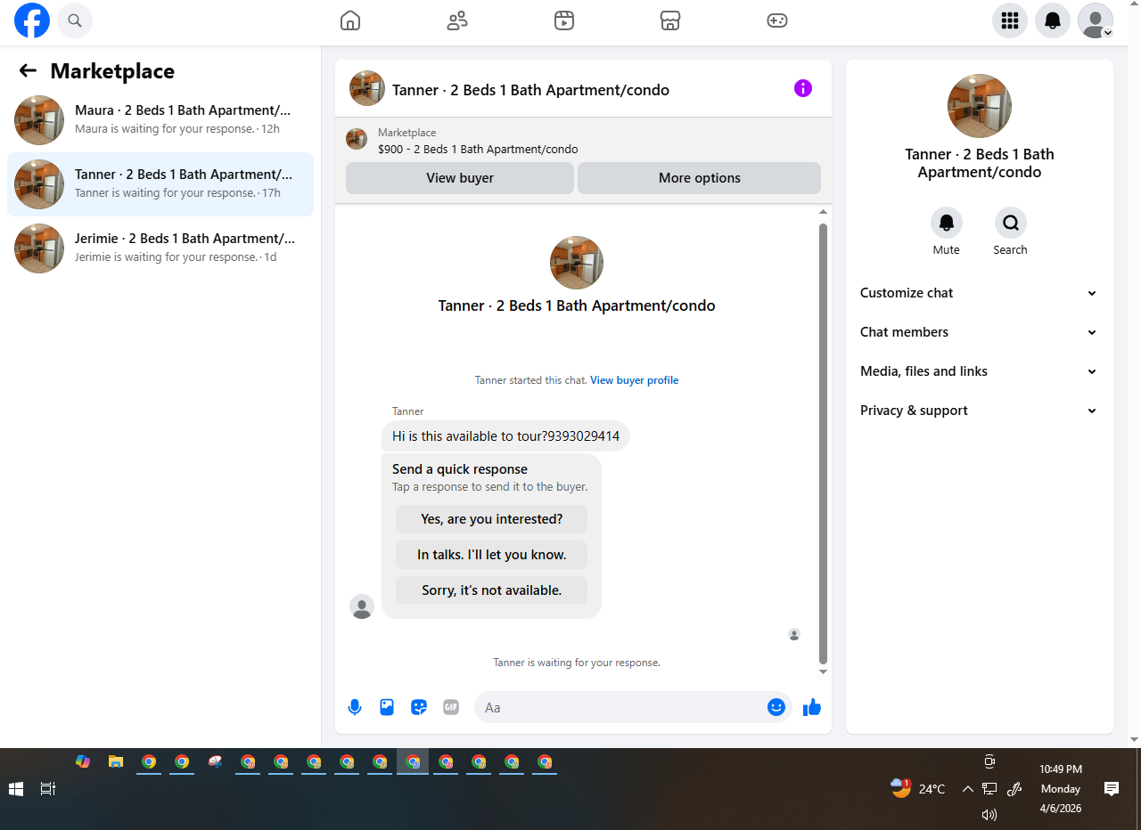Click the More options button

click(x=700, y=178)
